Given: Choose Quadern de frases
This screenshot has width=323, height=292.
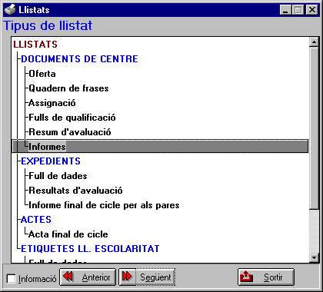Looking at the screenshot, I should (x=68, y=88).
